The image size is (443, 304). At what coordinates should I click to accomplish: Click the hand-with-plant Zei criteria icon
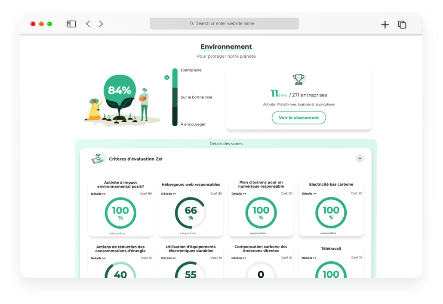point(98,158)
